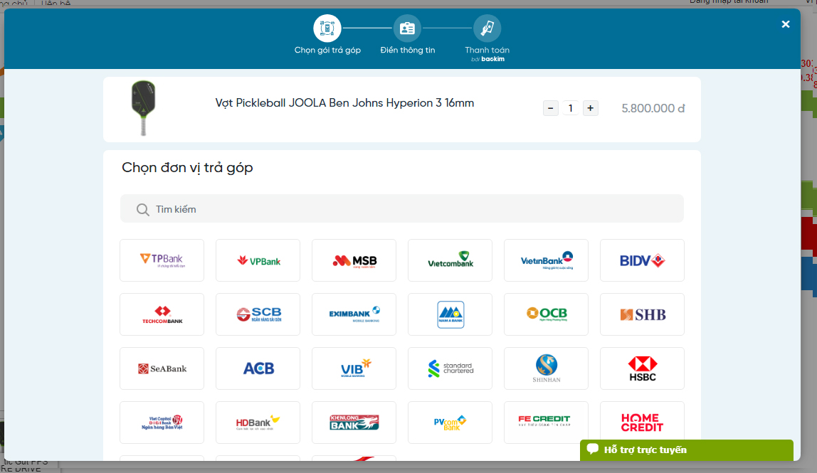Select the SeABank tile
Image resolution: width=817 pixels, height=473 pixels.
(162, 368)
